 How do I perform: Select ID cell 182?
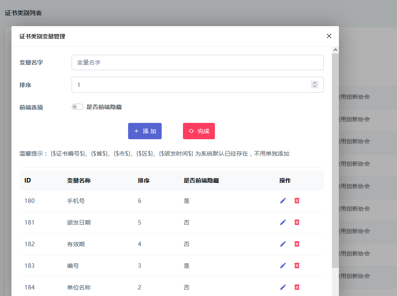29,244
